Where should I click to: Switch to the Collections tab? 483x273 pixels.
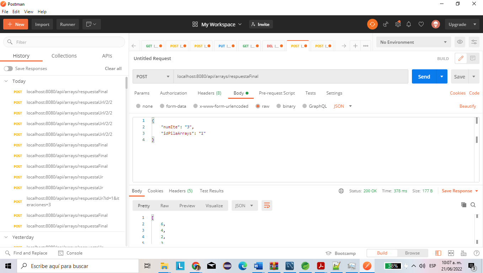pyautogui.click(x=64, y=56)
